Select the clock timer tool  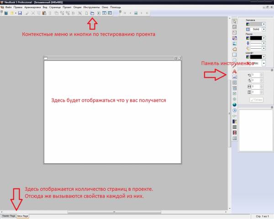coord(234,110)
